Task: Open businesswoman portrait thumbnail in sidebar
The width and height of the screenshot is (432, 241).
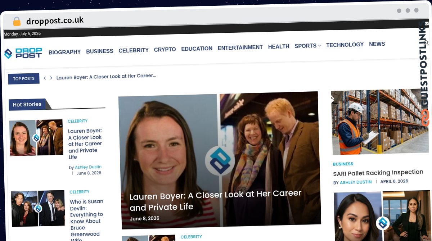Action: click(x=382, y=216)
